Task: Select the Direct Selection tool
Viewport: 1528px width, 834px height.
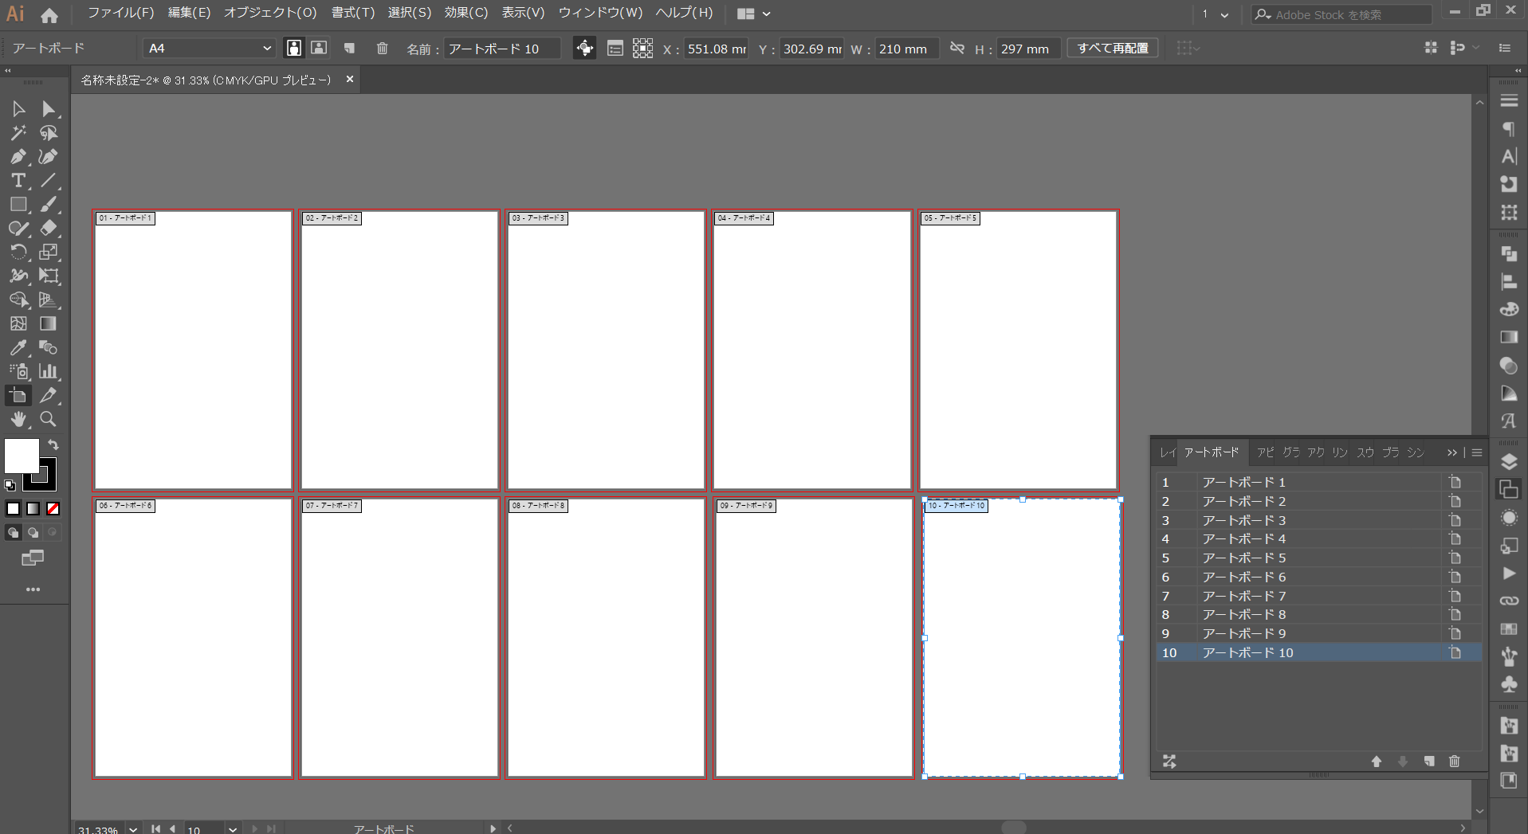Action: tap(49, 108)
